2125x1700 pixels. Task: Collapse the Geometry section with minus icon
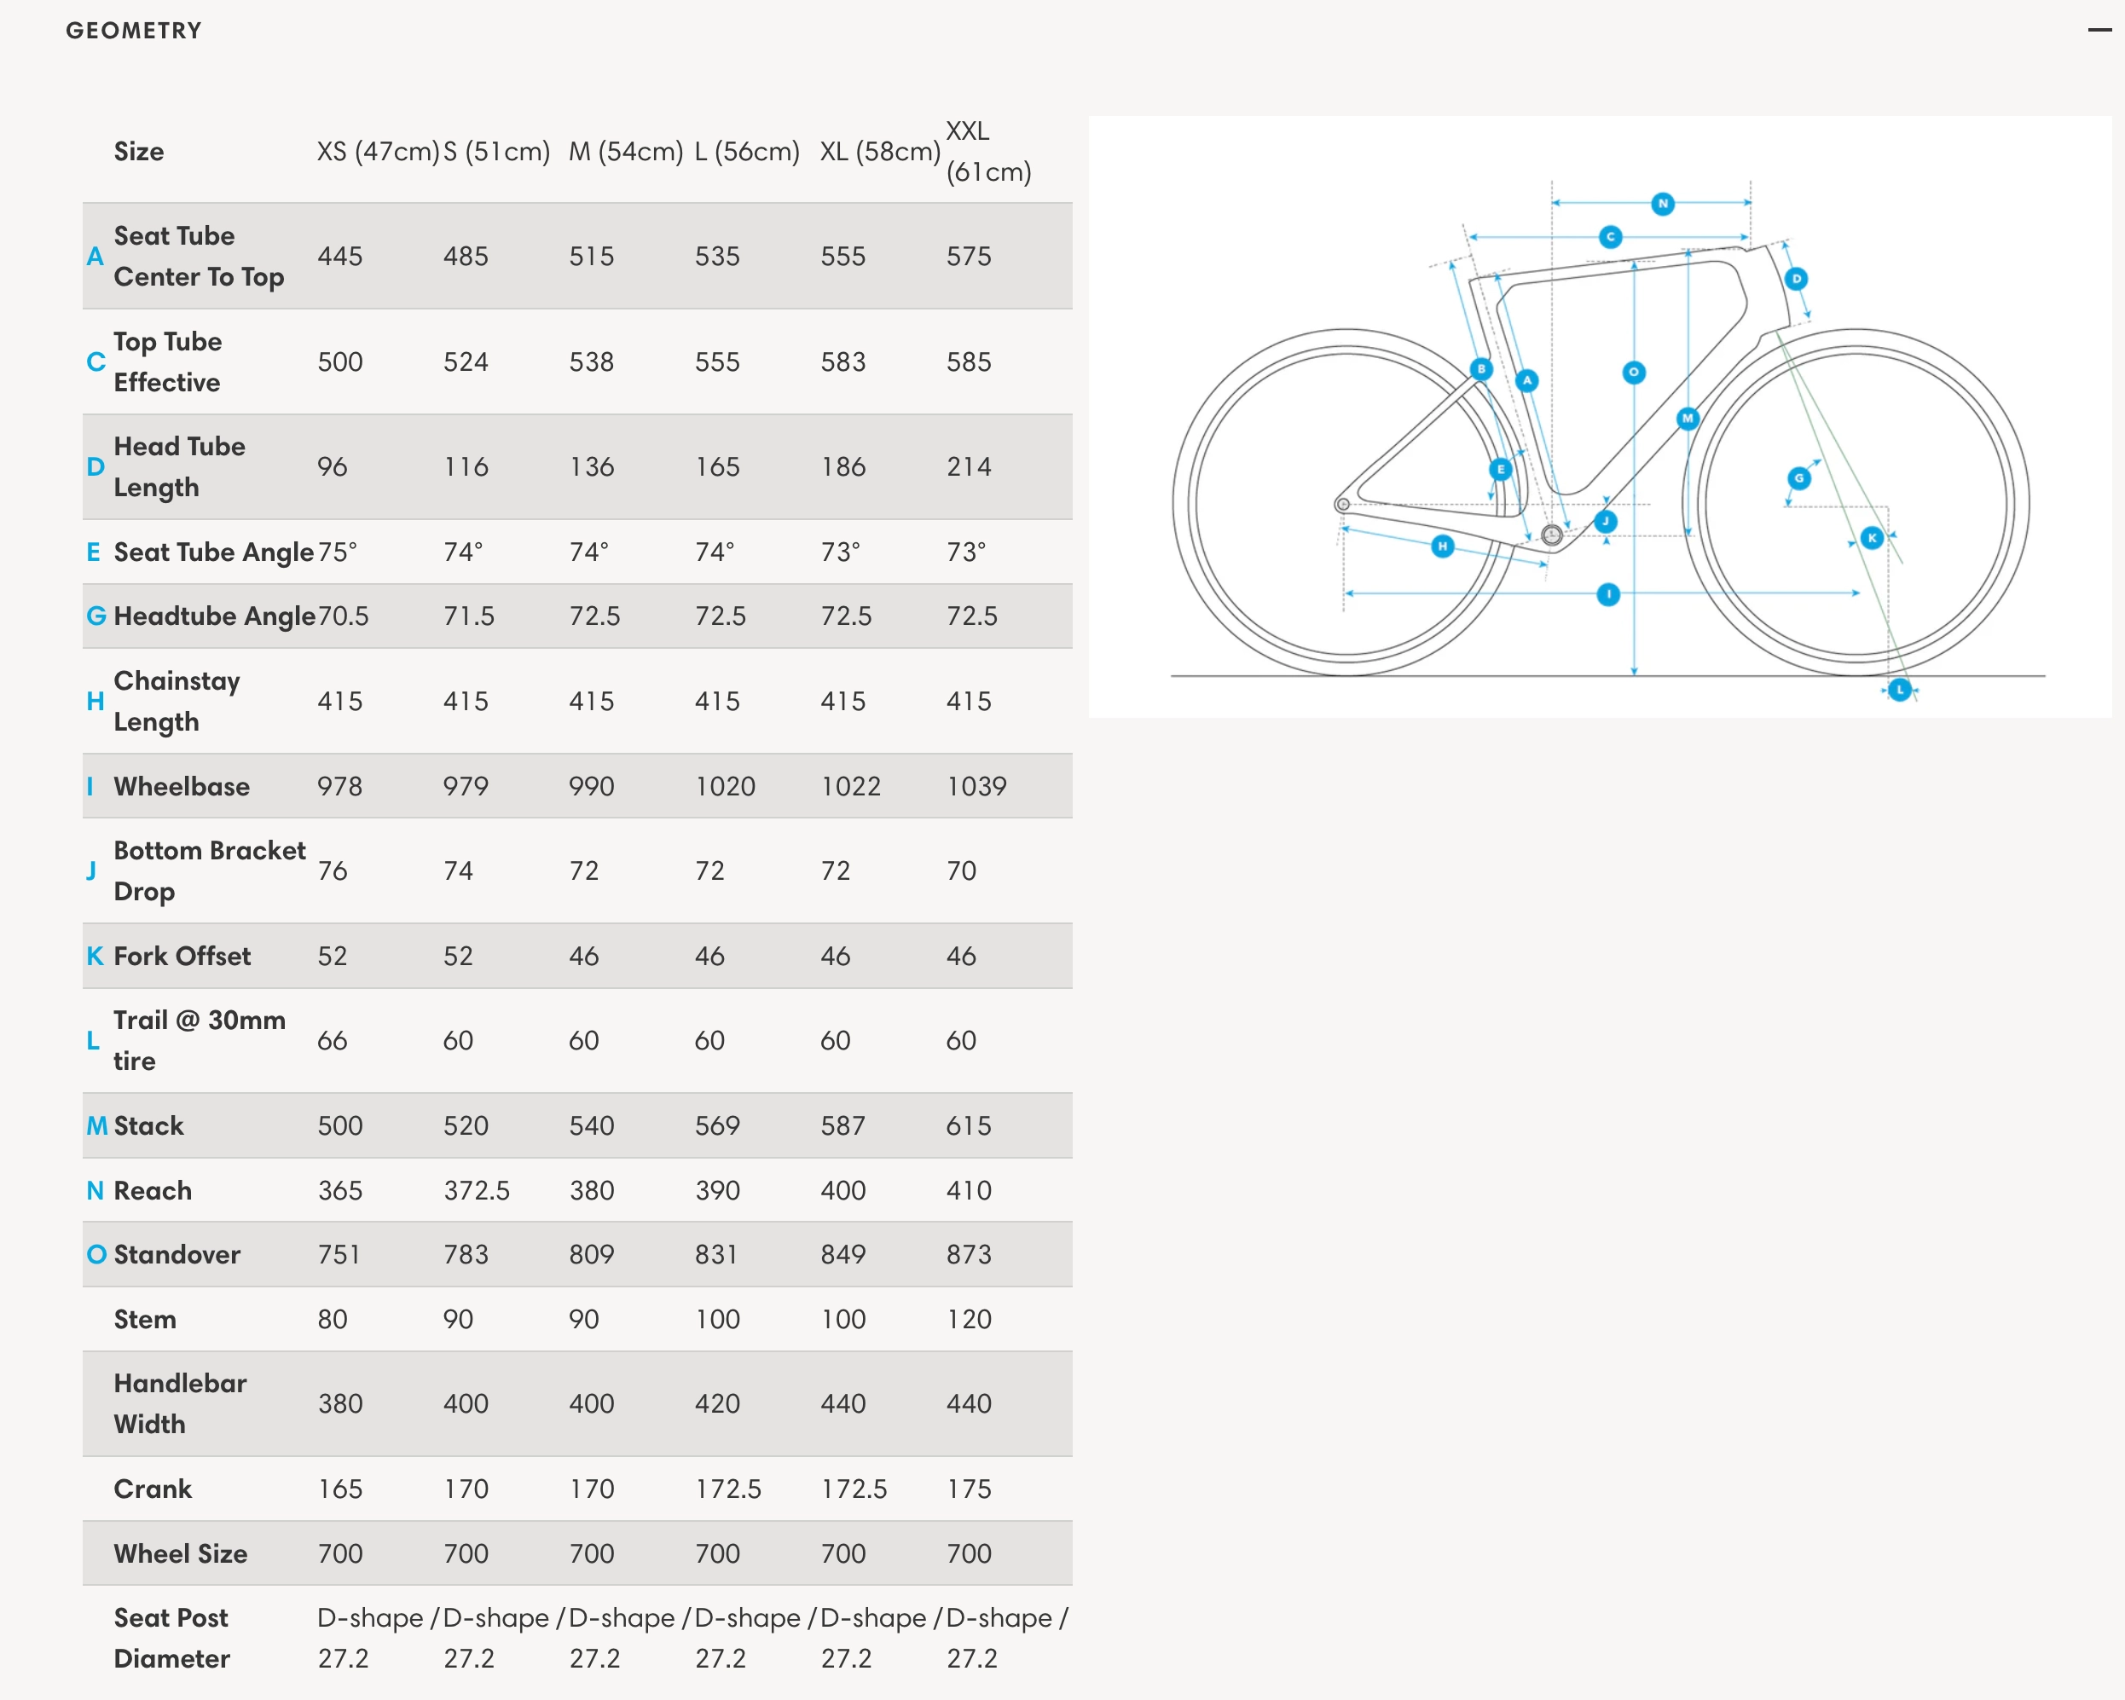click(2099, 30)
